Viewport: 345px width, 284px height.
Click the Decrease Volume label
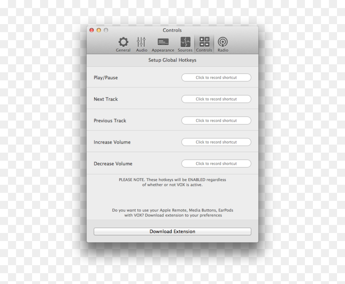[113, 164]
